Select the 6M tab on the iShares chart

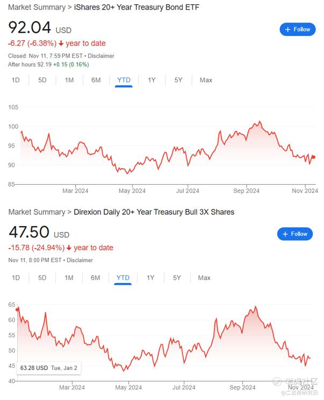[96, 80]
